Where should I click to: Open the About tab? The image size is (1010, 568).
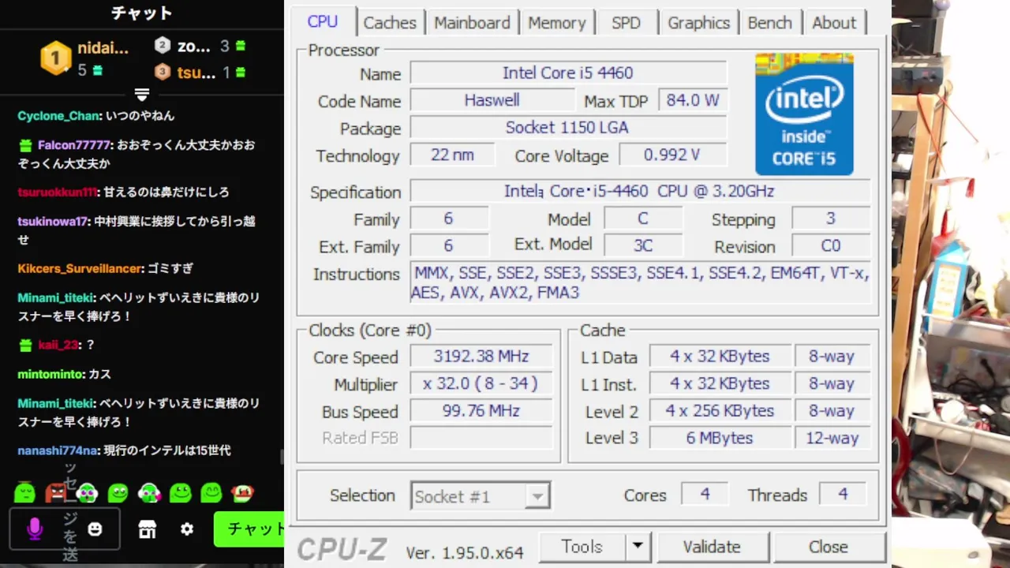click(834, 23)
